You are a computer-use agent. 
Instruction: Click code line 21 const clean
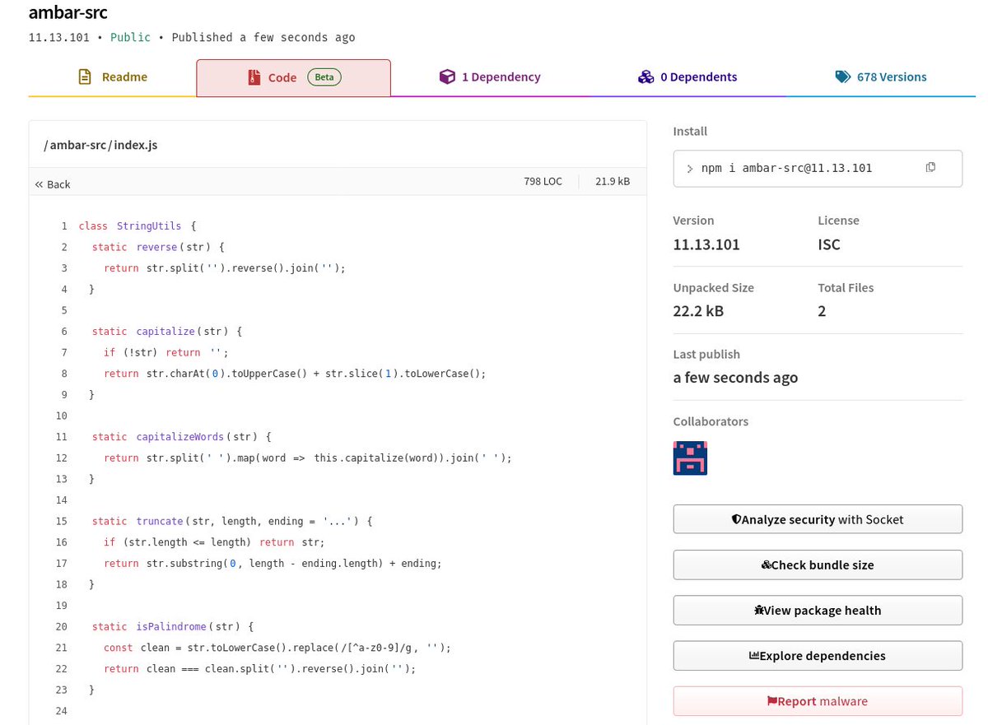click(x=277, y=648)
